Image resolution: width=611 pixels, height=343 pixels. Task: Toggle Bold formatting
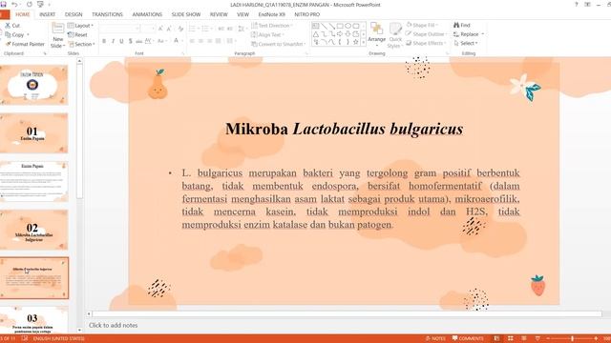[x=104, y=41]
